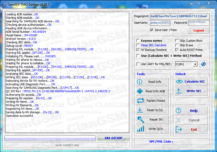Click the ADB Serial Number A6195E94
Image resolution: width=217 pixels, height=152 pixels.
tap(39, 32)
